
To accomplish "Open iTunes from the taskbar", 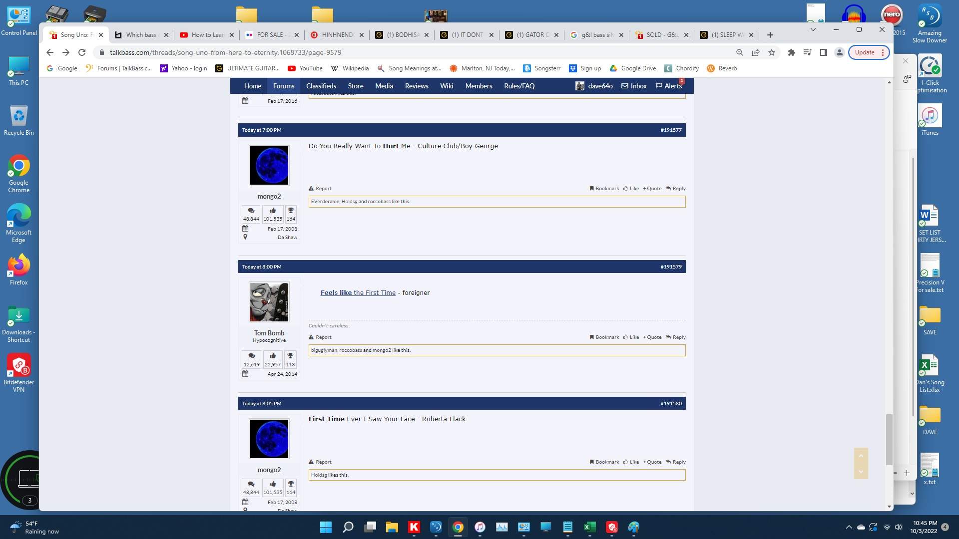I will (479, 527).
